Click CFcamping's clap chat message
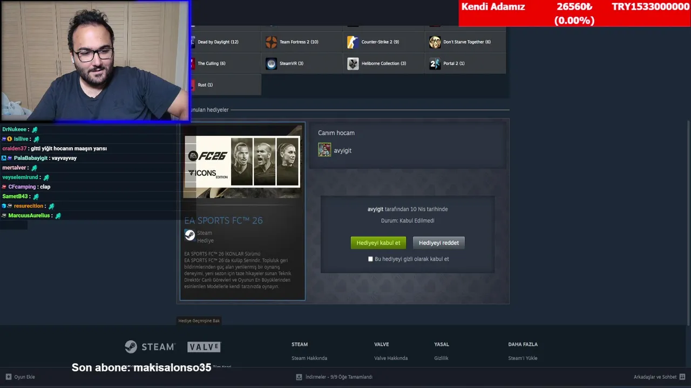 click(x=26, y=187)
